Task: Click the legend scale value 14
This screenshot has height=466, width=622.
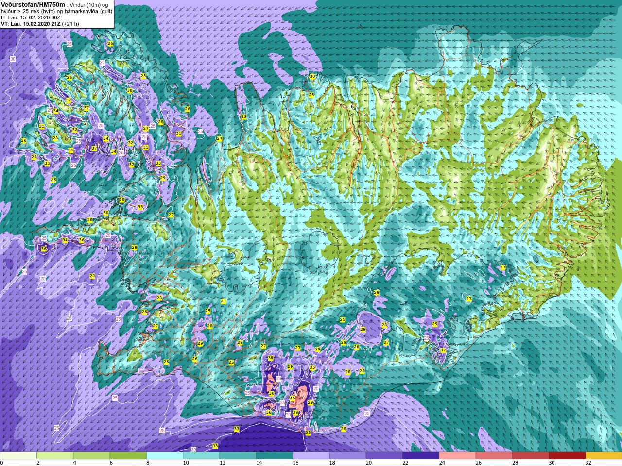Action: coord(259,463)
